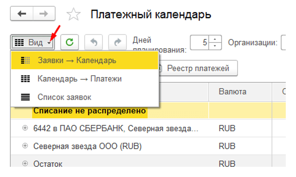The height and width of the screenshot is (177, 296).
Task: Decrease planning days with down spinner arrow
Action: point(215,46)
